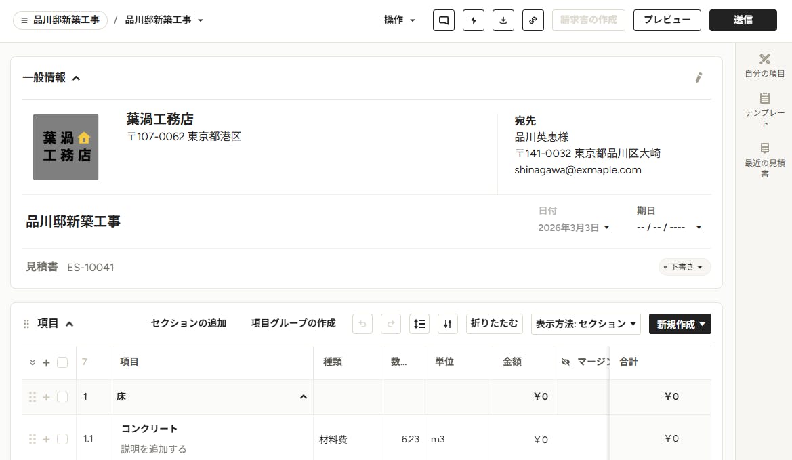Click the 送信 button

pos(743,20)
